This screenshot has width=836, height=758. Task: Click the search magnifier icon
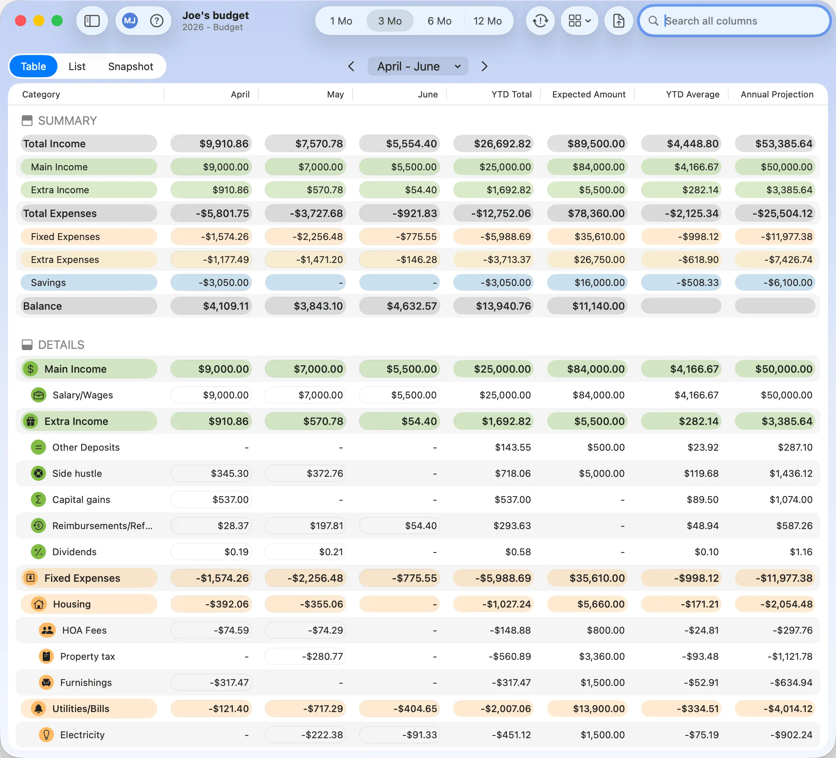pos(653,21)
